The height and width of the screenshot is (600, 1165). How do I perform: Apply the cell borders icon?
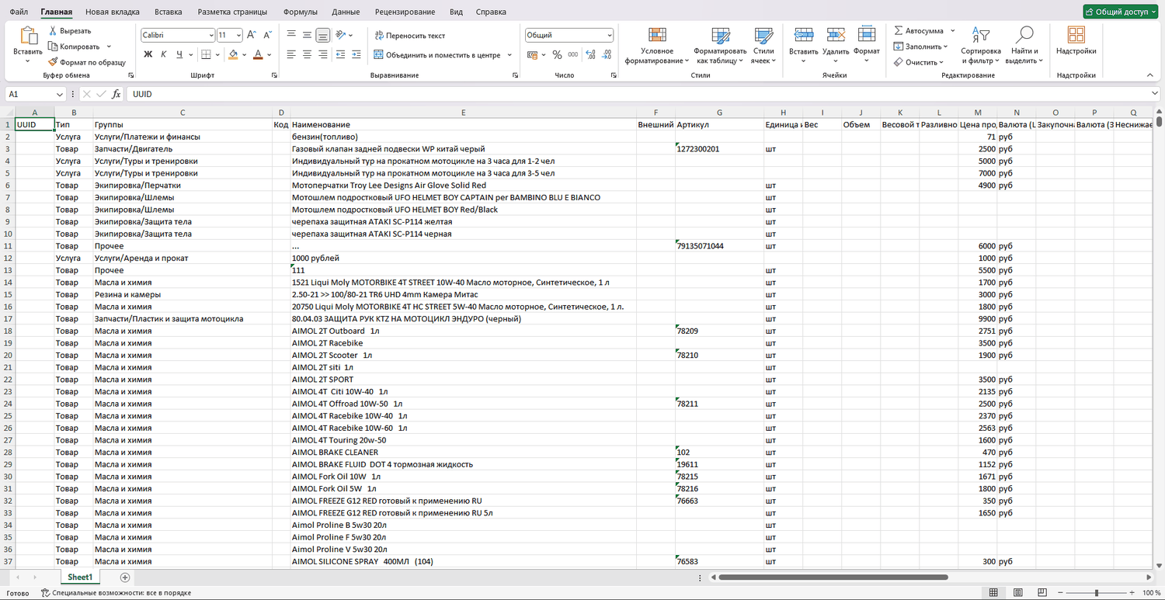click(x=206, y=54)
